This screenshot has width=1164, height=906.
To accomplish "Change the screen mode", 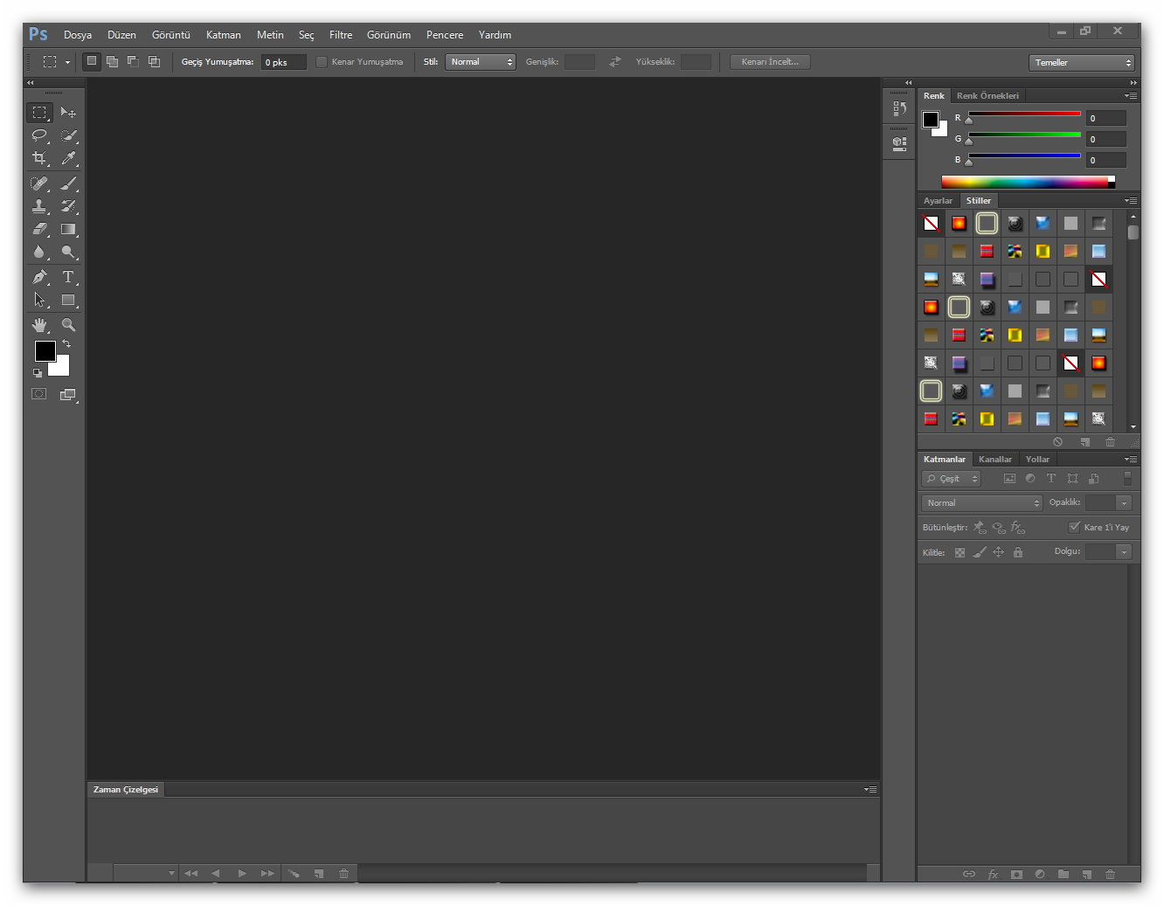I will click(x=68, y=395).
